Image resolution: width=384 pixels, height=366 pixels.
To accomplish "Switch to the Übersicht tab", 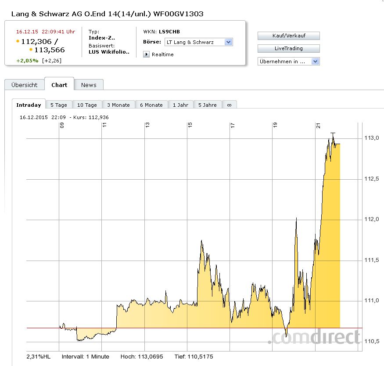I will [x=25, y=85].
